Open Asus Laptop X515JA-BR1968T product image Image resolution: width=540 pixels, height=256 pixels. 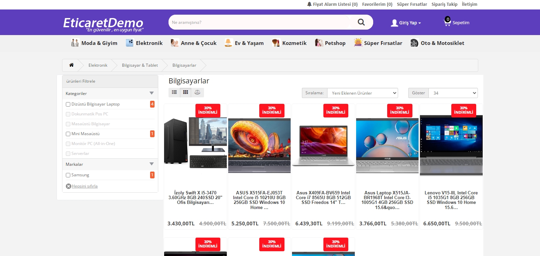coord(387,146)
